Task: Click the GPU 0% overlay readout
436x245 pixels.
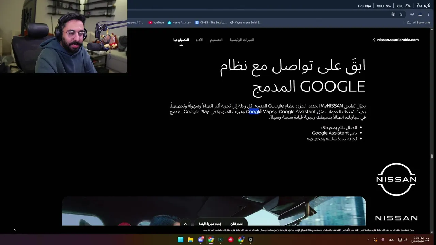Action: pos(384,6)
